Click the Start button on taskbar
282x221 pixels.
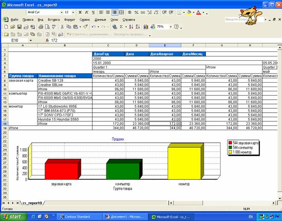[x=12, y=217]
